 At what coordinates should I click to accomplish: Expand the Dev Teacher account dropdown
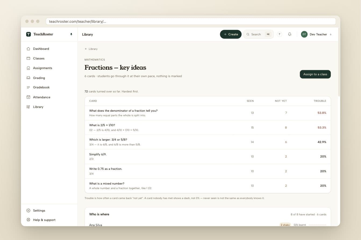click(x=316, y=34)
